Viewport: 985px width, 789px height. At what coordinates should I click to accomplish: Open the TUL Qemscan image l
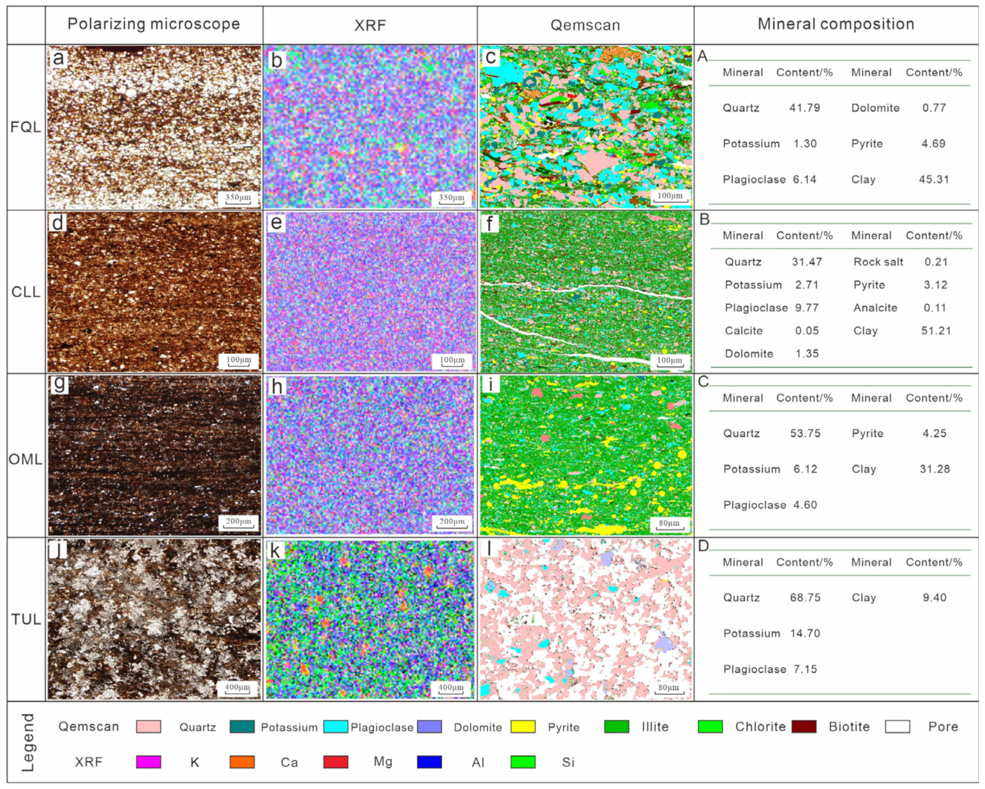[x=586, y=619]
